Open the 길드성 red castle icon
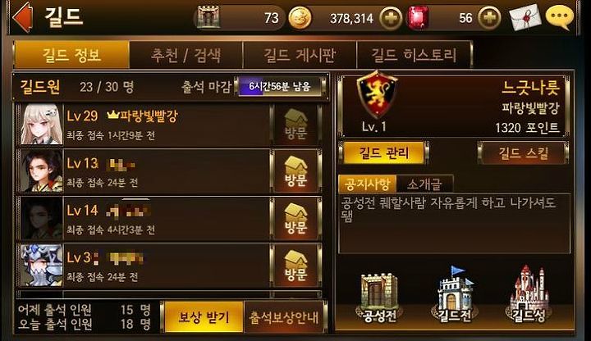 pos(529,294)
